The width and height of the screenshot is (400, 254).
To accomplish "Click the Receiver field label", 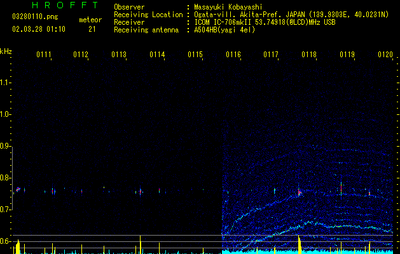I will click(129, 22).
